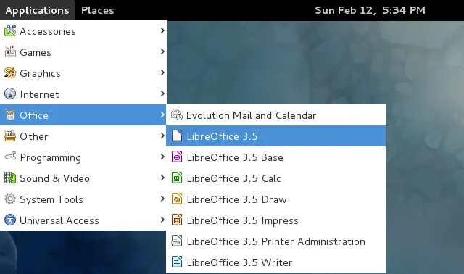Screen dimensions: 464x274
Task: Open LibreOffice 3.5 Impress icon
Action: pos(177,220)
